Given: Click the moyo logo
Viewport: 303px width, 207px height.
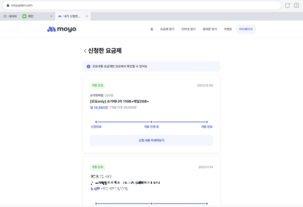Looking at the screenshot, I should click(x=62, y=29).
